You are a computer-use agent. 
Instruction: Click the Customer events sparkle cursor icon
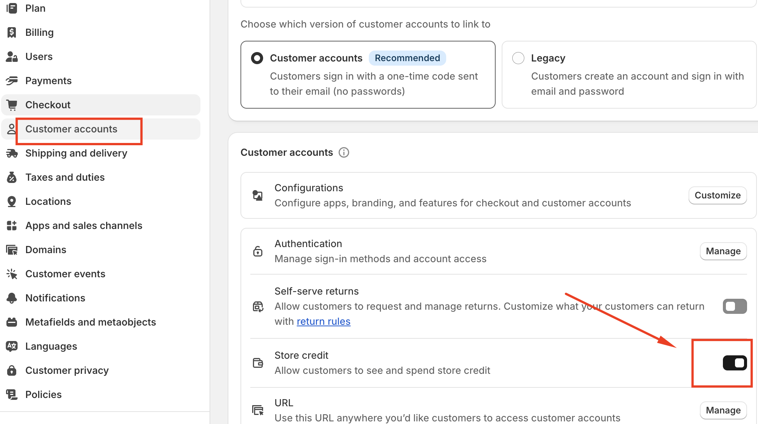click(x=12, y=274)
